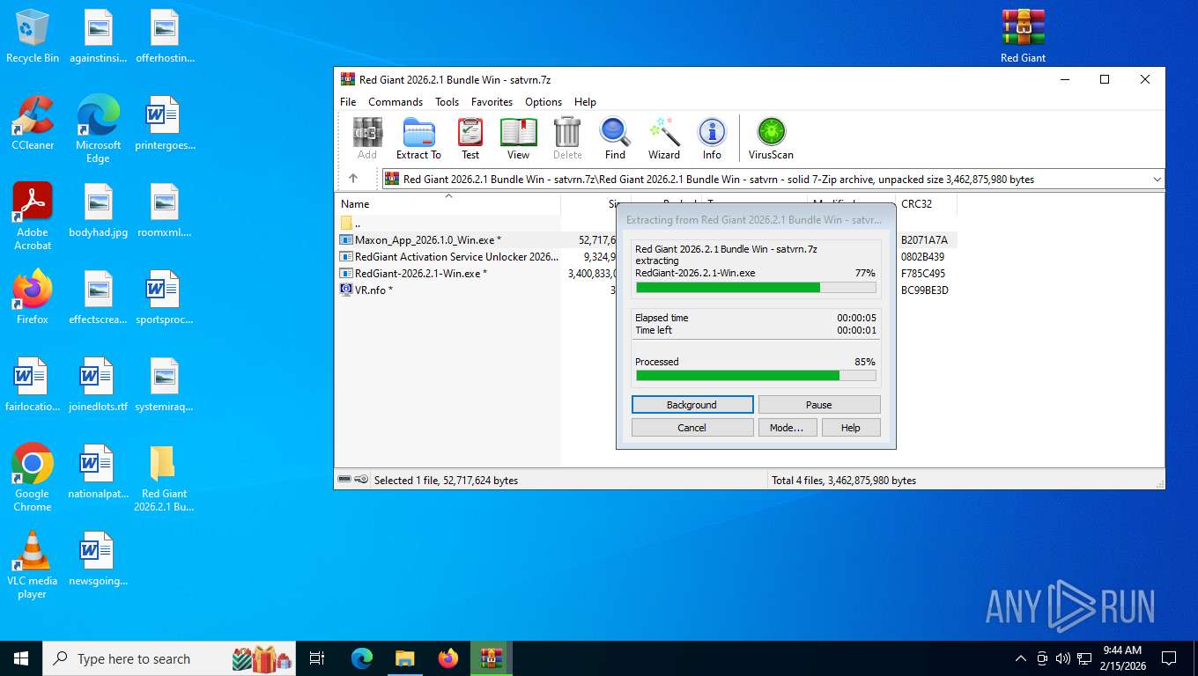The height and width of the screenshot is (676, 1198).
Task: Open volume control in system tray
Action: click(x=1063, y=658)
